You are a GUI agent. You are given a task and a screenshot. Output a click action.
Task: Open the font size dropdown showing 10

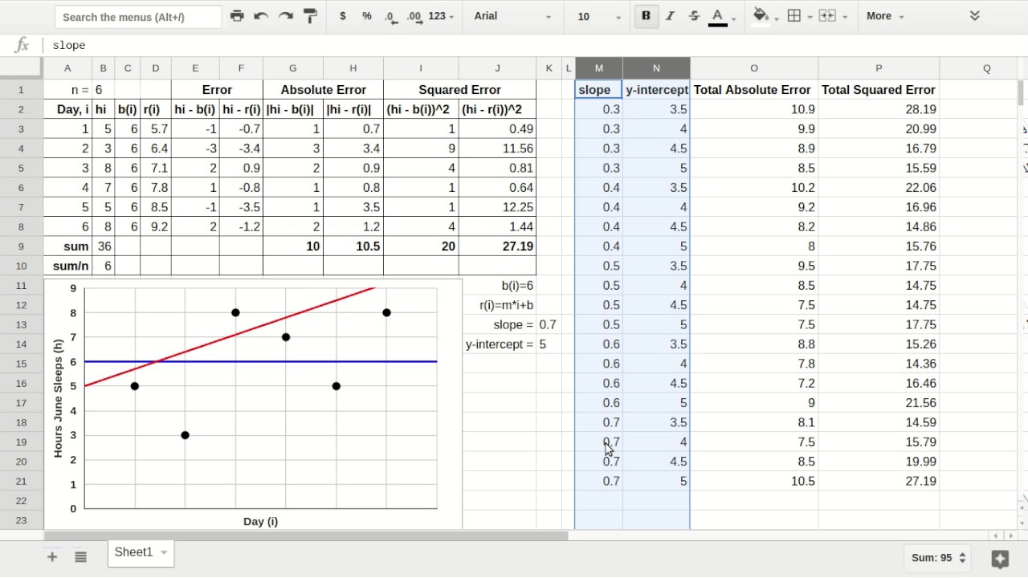point(599,16)
